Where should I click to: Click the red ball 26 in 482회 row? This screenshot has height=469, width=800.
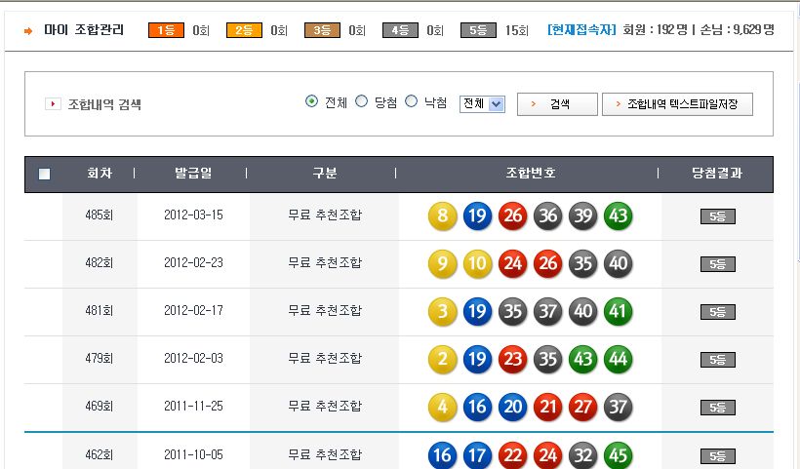point(547,263)
